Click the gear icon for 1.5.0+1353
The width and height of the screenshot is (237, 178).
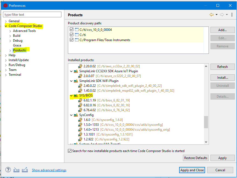[x=80, y=125]
